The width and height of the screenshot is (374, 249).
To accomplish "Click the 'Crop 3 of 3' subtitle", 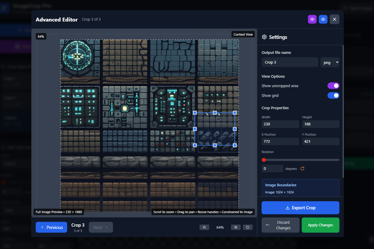I will point(91,19).
